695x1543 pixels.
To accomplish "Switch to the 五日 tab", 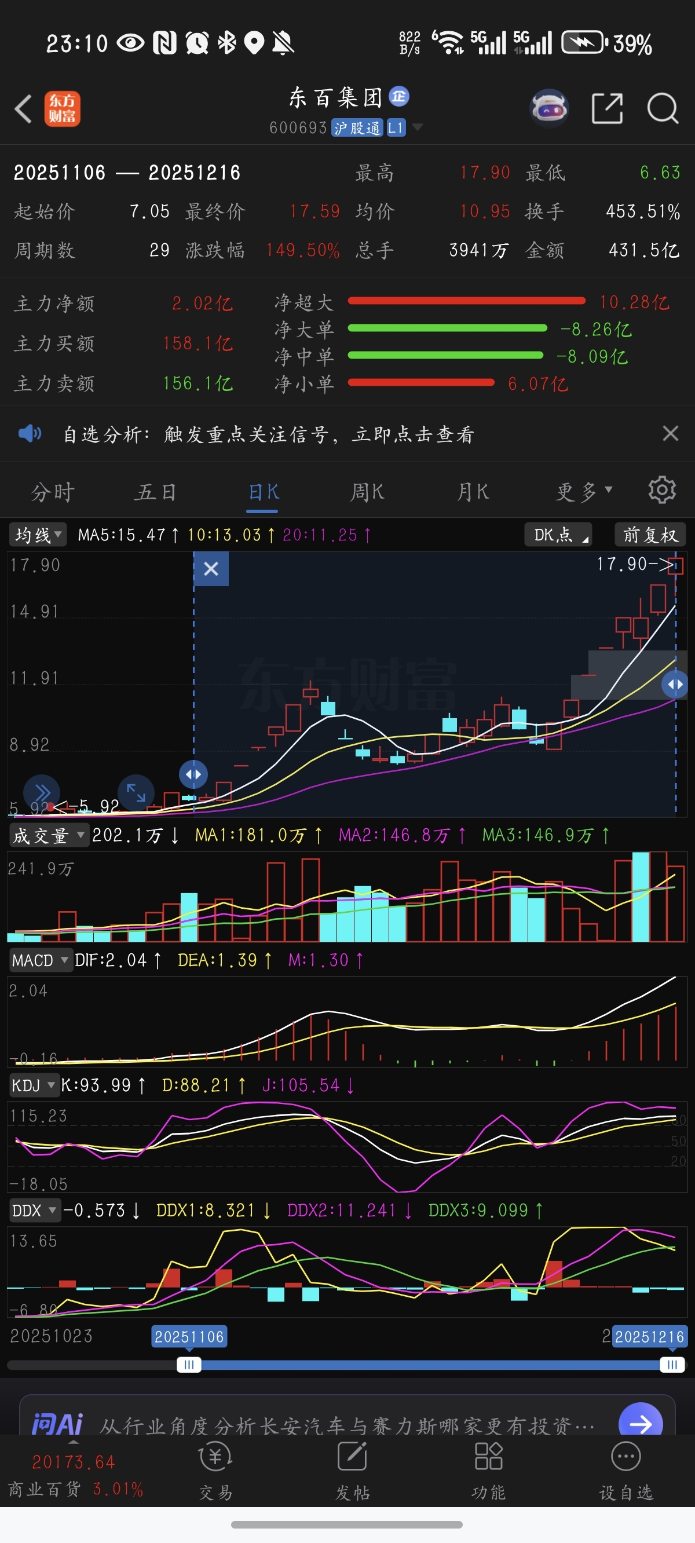I will click(x=156, y=492).
